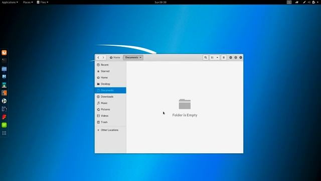
Task: Select Documents in the sidebar
Action: 110,90
